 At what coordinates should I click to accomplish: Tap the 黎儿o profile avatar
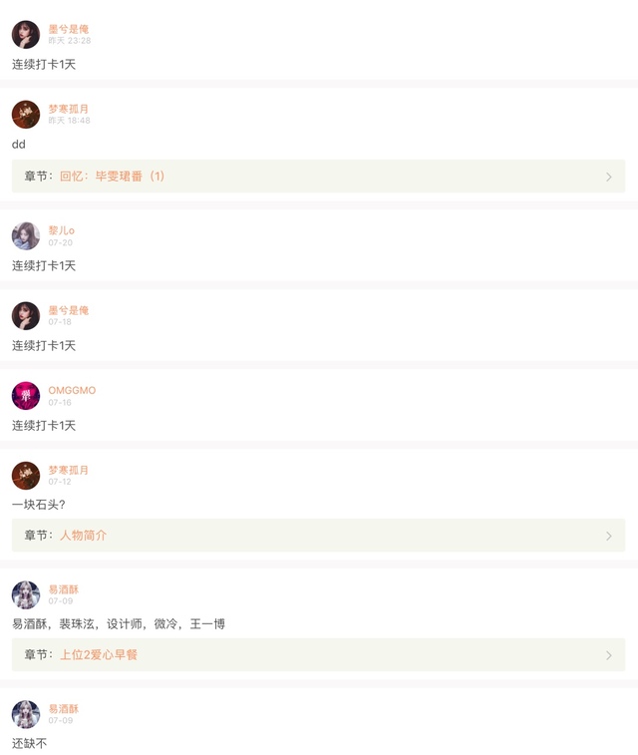26,236
